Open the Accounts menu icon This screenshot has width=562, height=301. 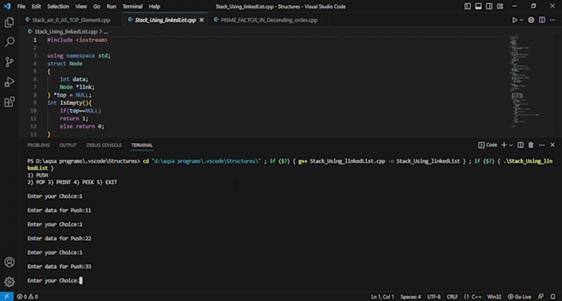coord(9,262)
